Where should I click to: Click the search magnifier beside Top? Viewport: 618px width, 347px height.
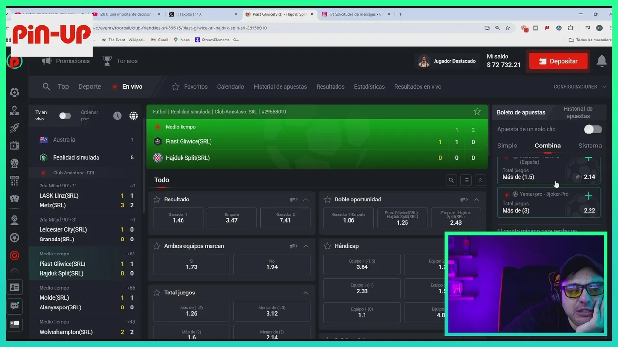pos(46,87)
